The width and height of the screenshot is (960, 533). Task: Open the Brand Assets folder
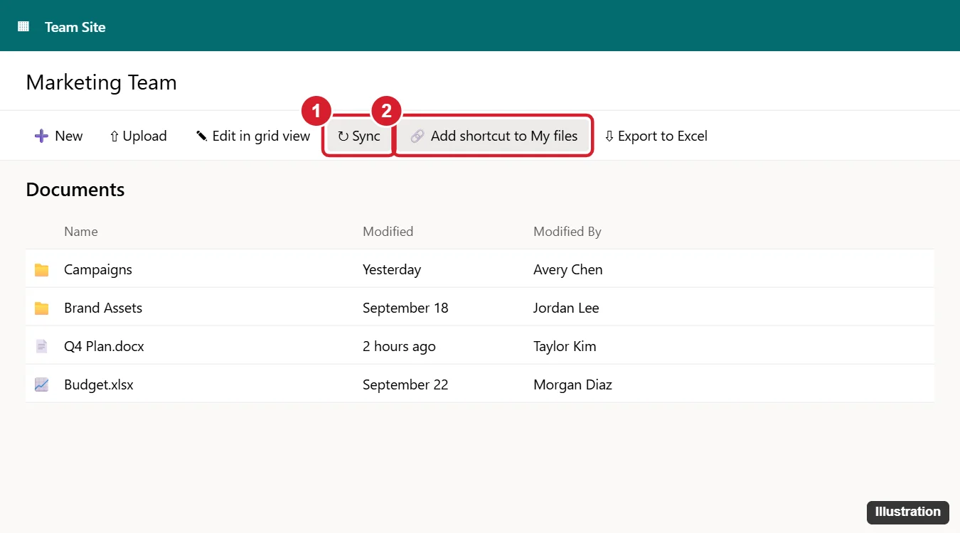click(x=103, y=308)
